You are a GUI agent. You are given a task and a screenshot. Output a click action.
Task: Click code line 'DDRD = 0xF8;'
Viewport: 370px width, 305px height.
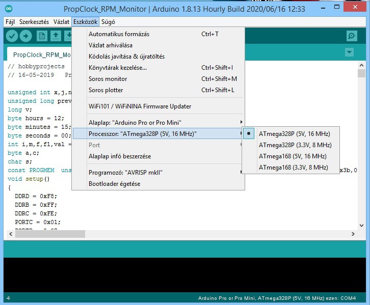tap(36, 196)
